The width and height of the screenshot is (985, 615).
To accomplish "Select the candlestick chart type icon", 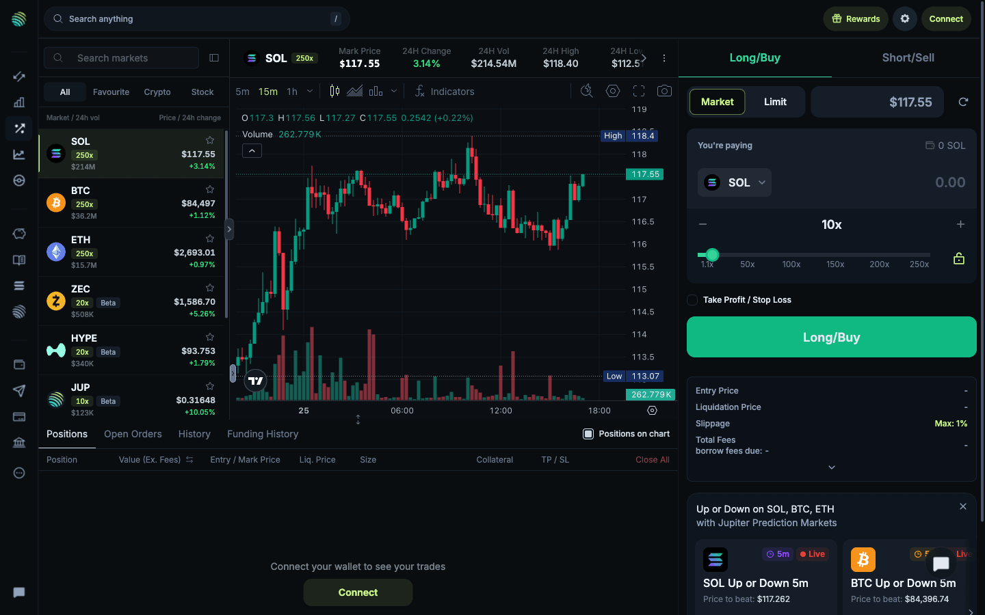I will click(x=334, y=91).
